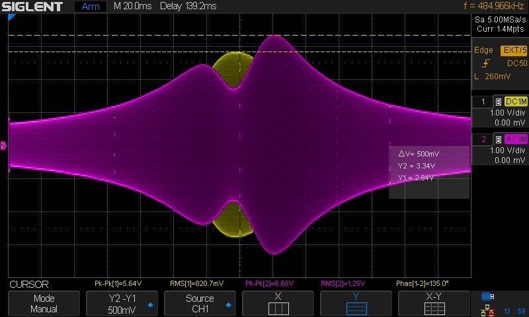Select the channel 1 number tab
The height and width of the screenshot is (317, 529).
(x=483, y=102)
